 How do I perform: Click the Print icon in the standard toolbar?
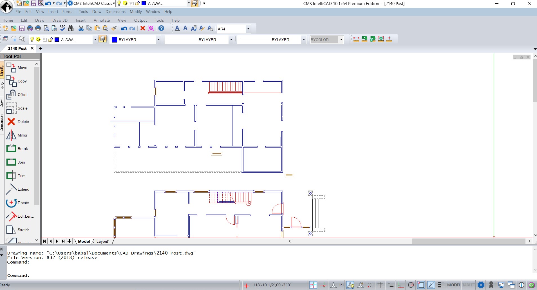38,28
